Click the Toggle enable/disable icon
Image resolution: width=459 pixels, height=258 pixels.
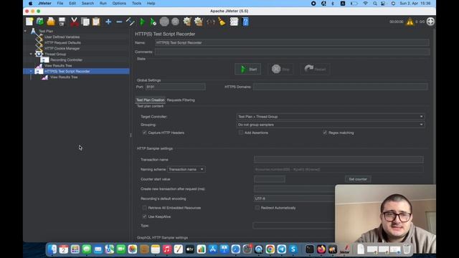click(x=131, y=21)
